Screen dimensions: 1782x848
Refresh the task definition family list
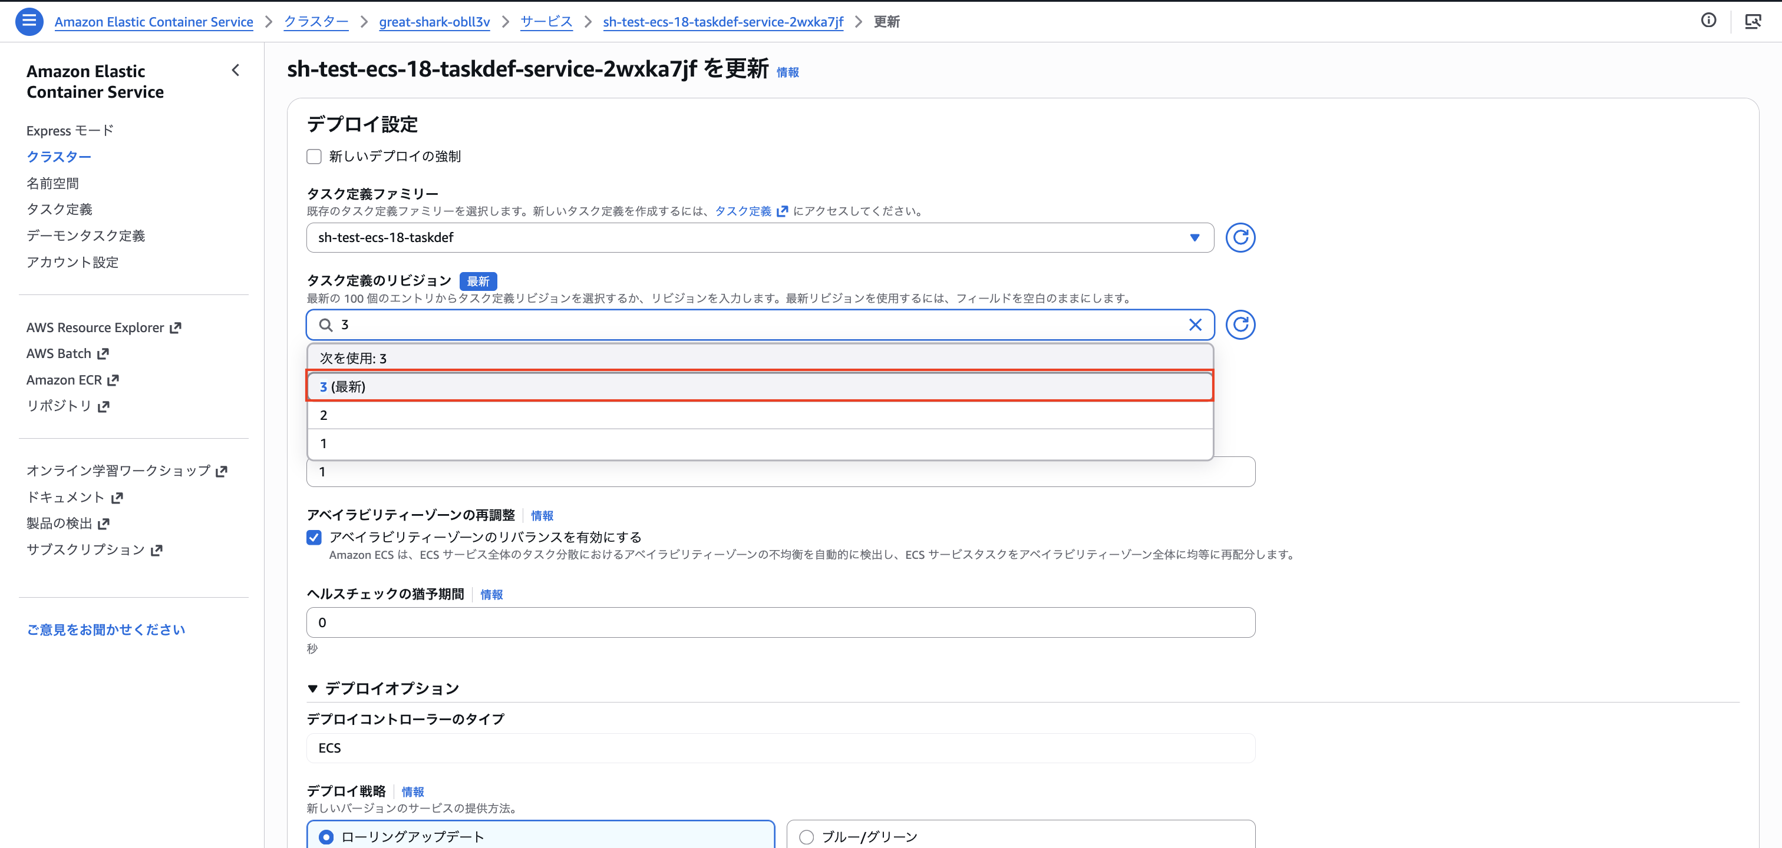pyautogui.click(x=1240, y=238)
